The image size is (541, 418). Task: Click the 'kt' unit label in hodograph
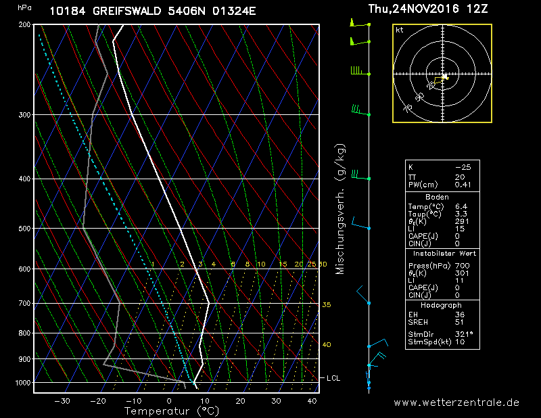400,30
